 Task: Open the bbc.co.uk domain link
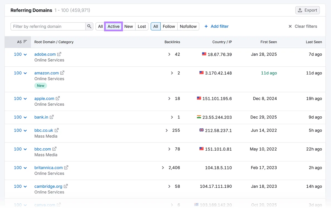pos(44,130)
